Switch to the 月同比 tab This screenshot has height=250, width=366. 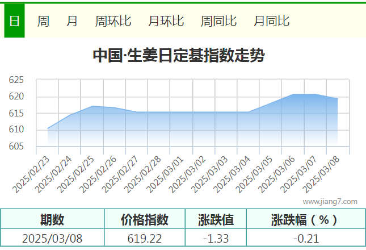coord(271,21)
